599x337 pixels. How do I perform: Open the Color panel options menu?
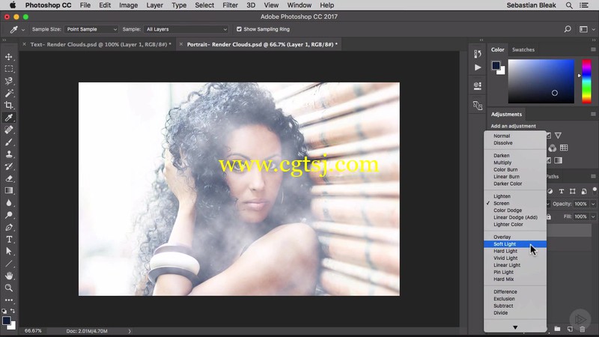[593, 49]
